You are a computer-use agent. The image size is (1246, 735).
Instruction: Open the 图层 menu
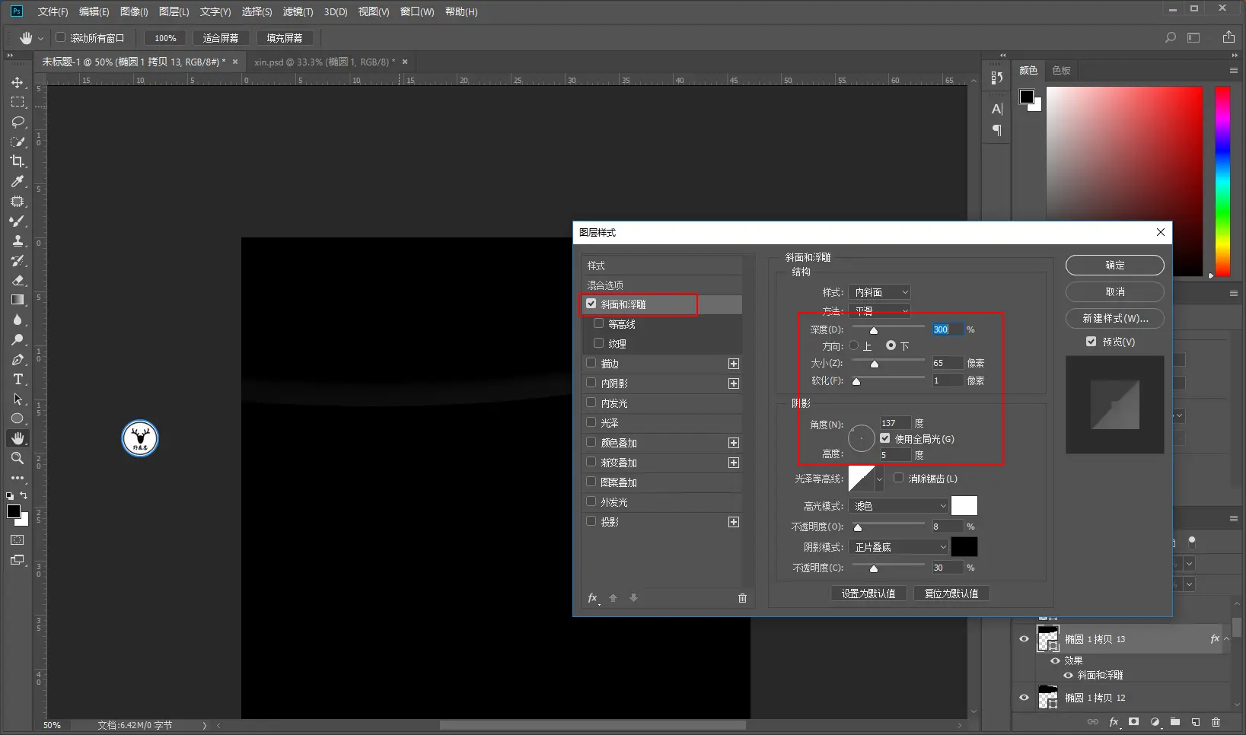tap(174, 11)
